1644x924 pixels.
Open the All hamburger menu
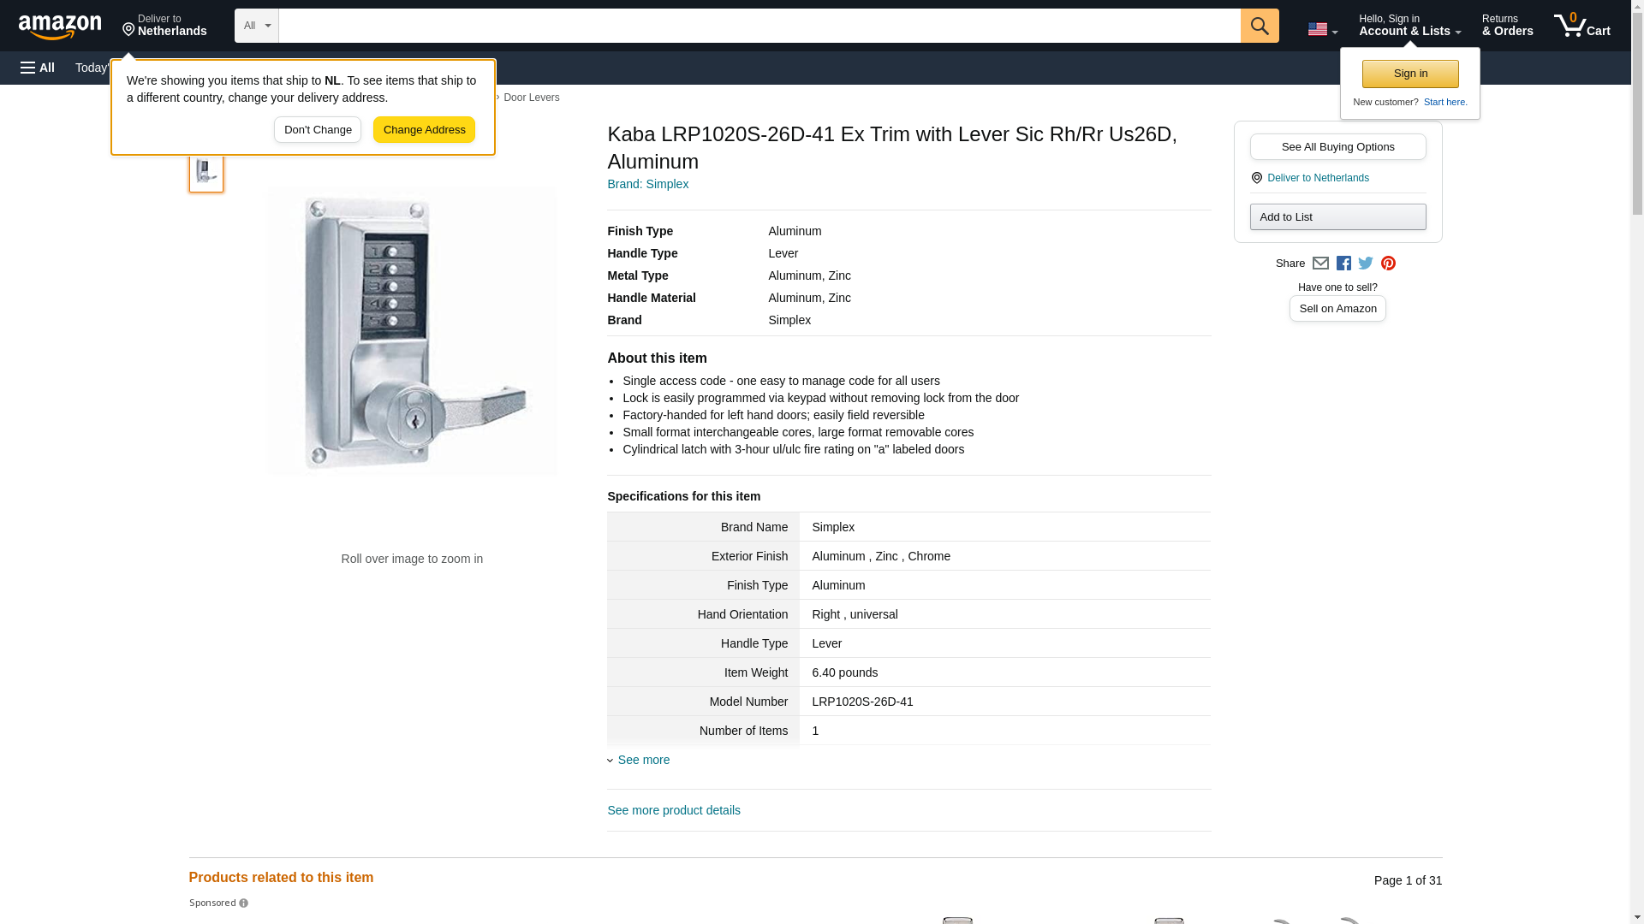[x=38, y=68]
